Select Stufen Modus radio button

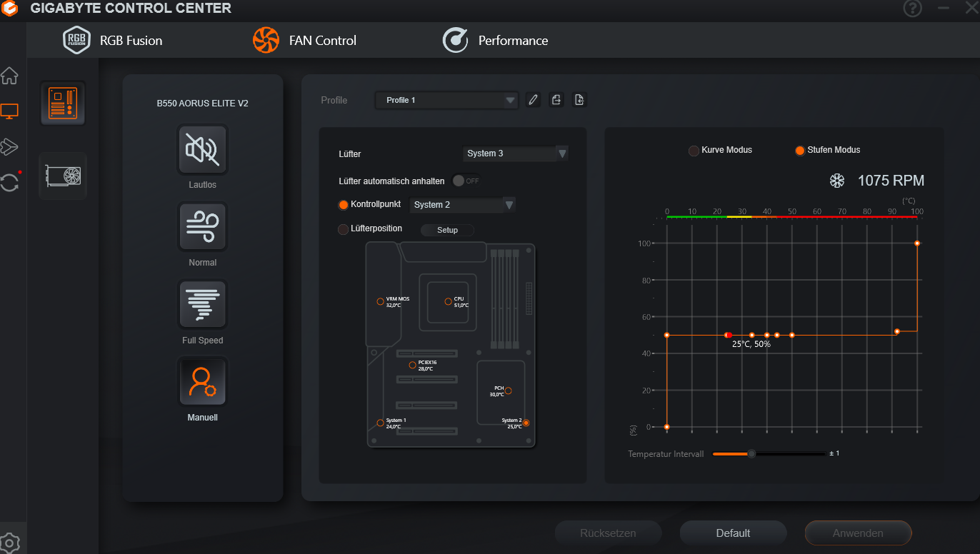800,151
